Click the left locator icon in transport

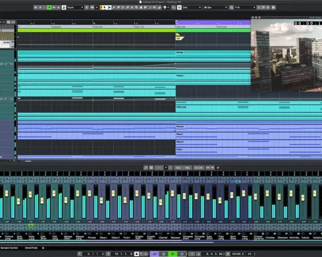(x=80, y=254)
